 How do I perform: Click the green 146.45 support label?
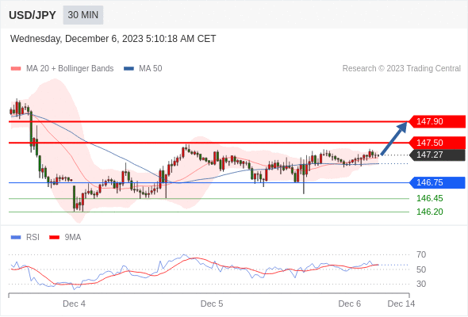(430, 198)
